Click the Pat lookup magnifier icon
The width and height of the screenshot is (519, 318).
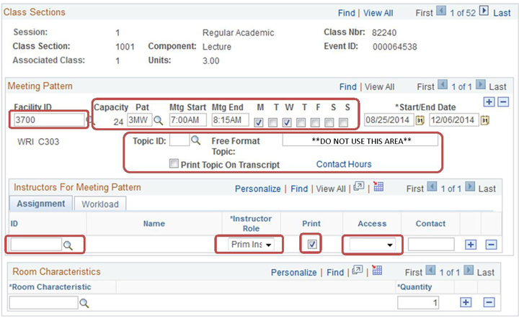click(159, 120)
